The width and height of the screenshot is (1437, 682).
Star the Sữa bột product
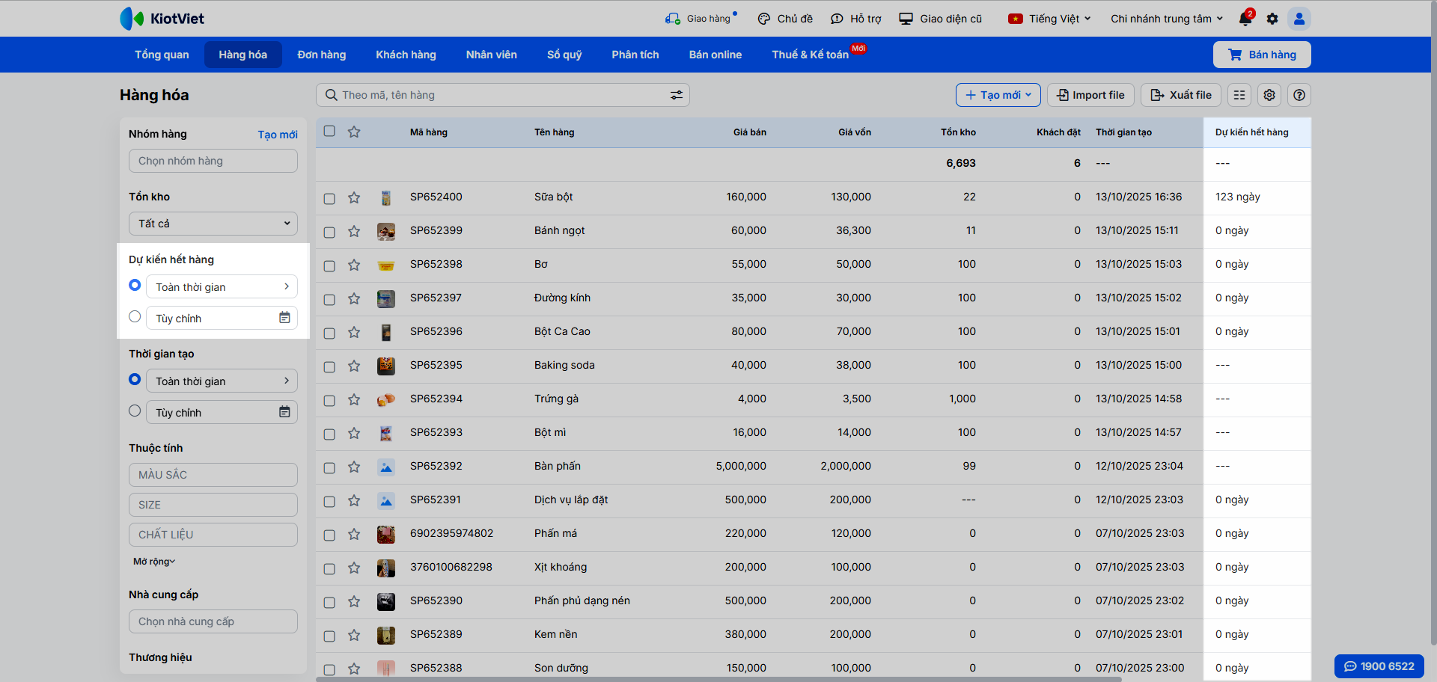pyautogui.click(x=354, y=197)
